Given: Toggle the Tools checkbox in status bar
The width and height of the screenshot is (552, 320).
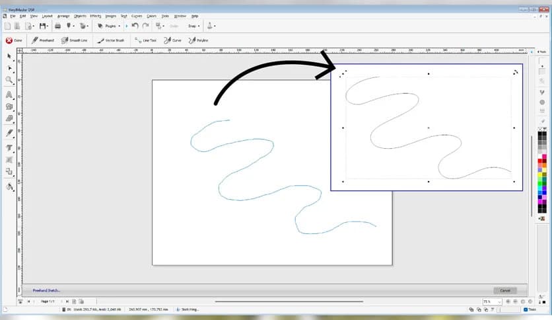Looking at the screenshot, I should click(525, 309).
